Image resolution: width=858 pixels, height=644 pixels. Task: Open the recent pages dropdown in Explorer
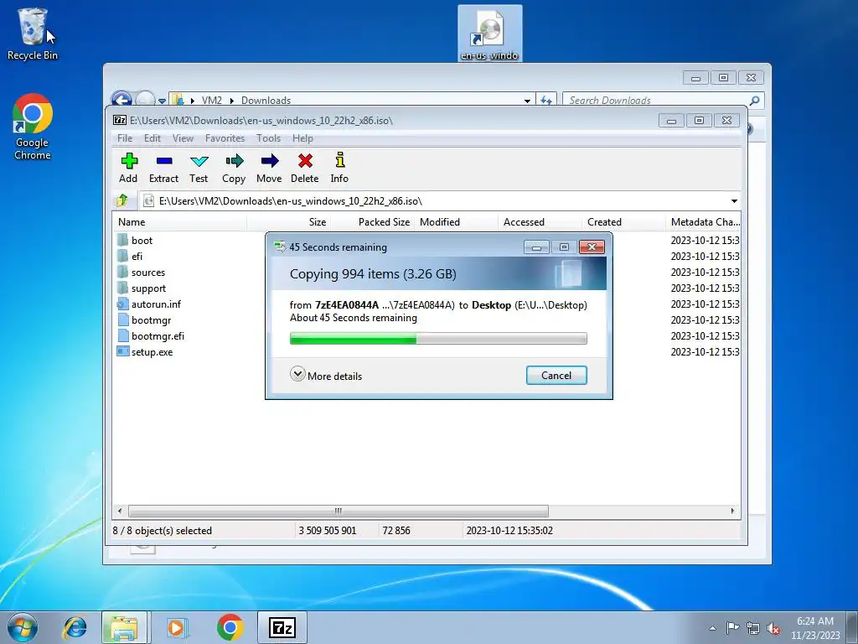[x=162, y=101]
